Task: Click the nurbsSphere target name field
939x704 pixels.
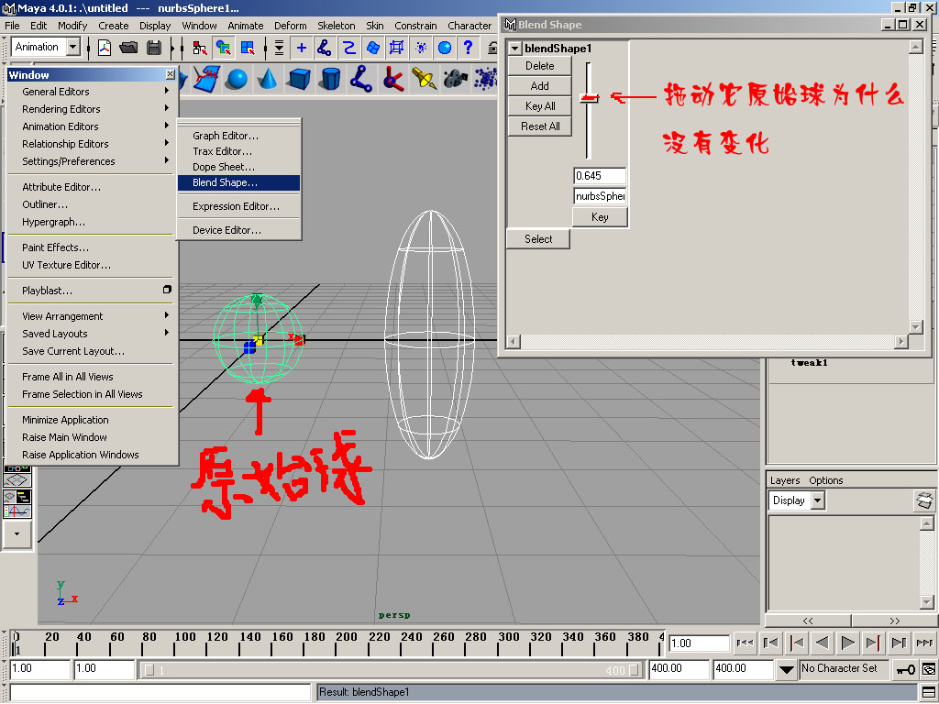Action: click(x=600, y=196)
